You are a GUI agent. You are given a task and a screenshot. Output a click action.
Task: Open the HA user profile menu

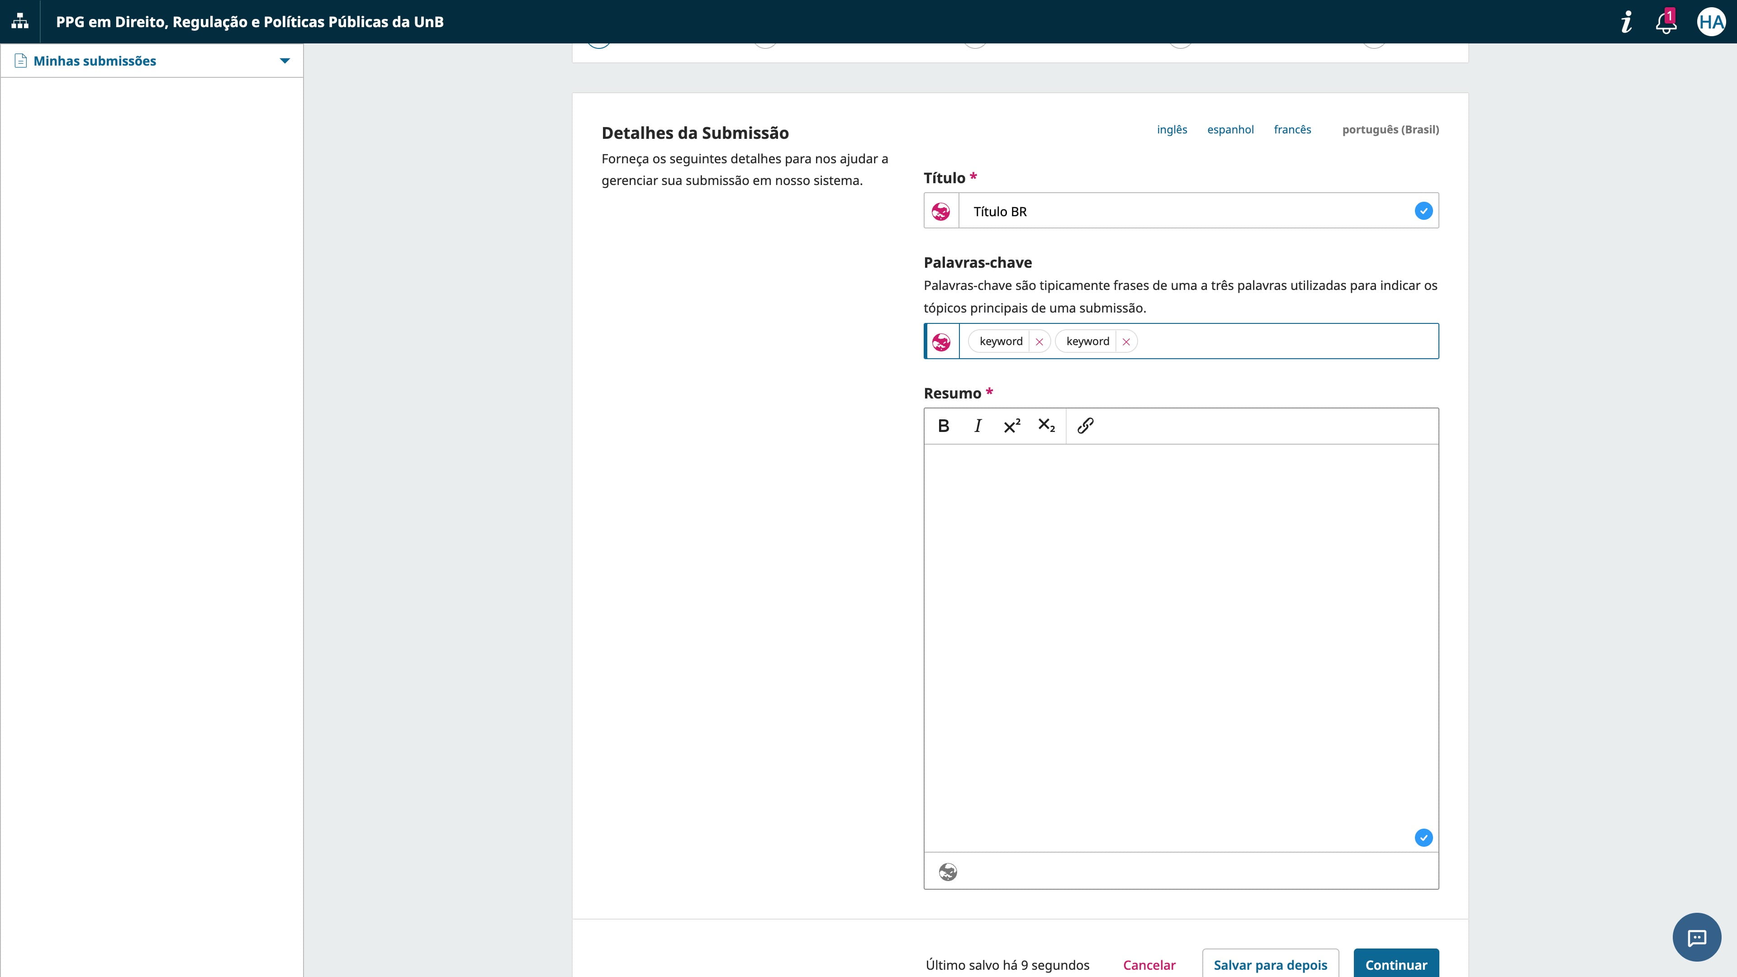pos(1711,22)
